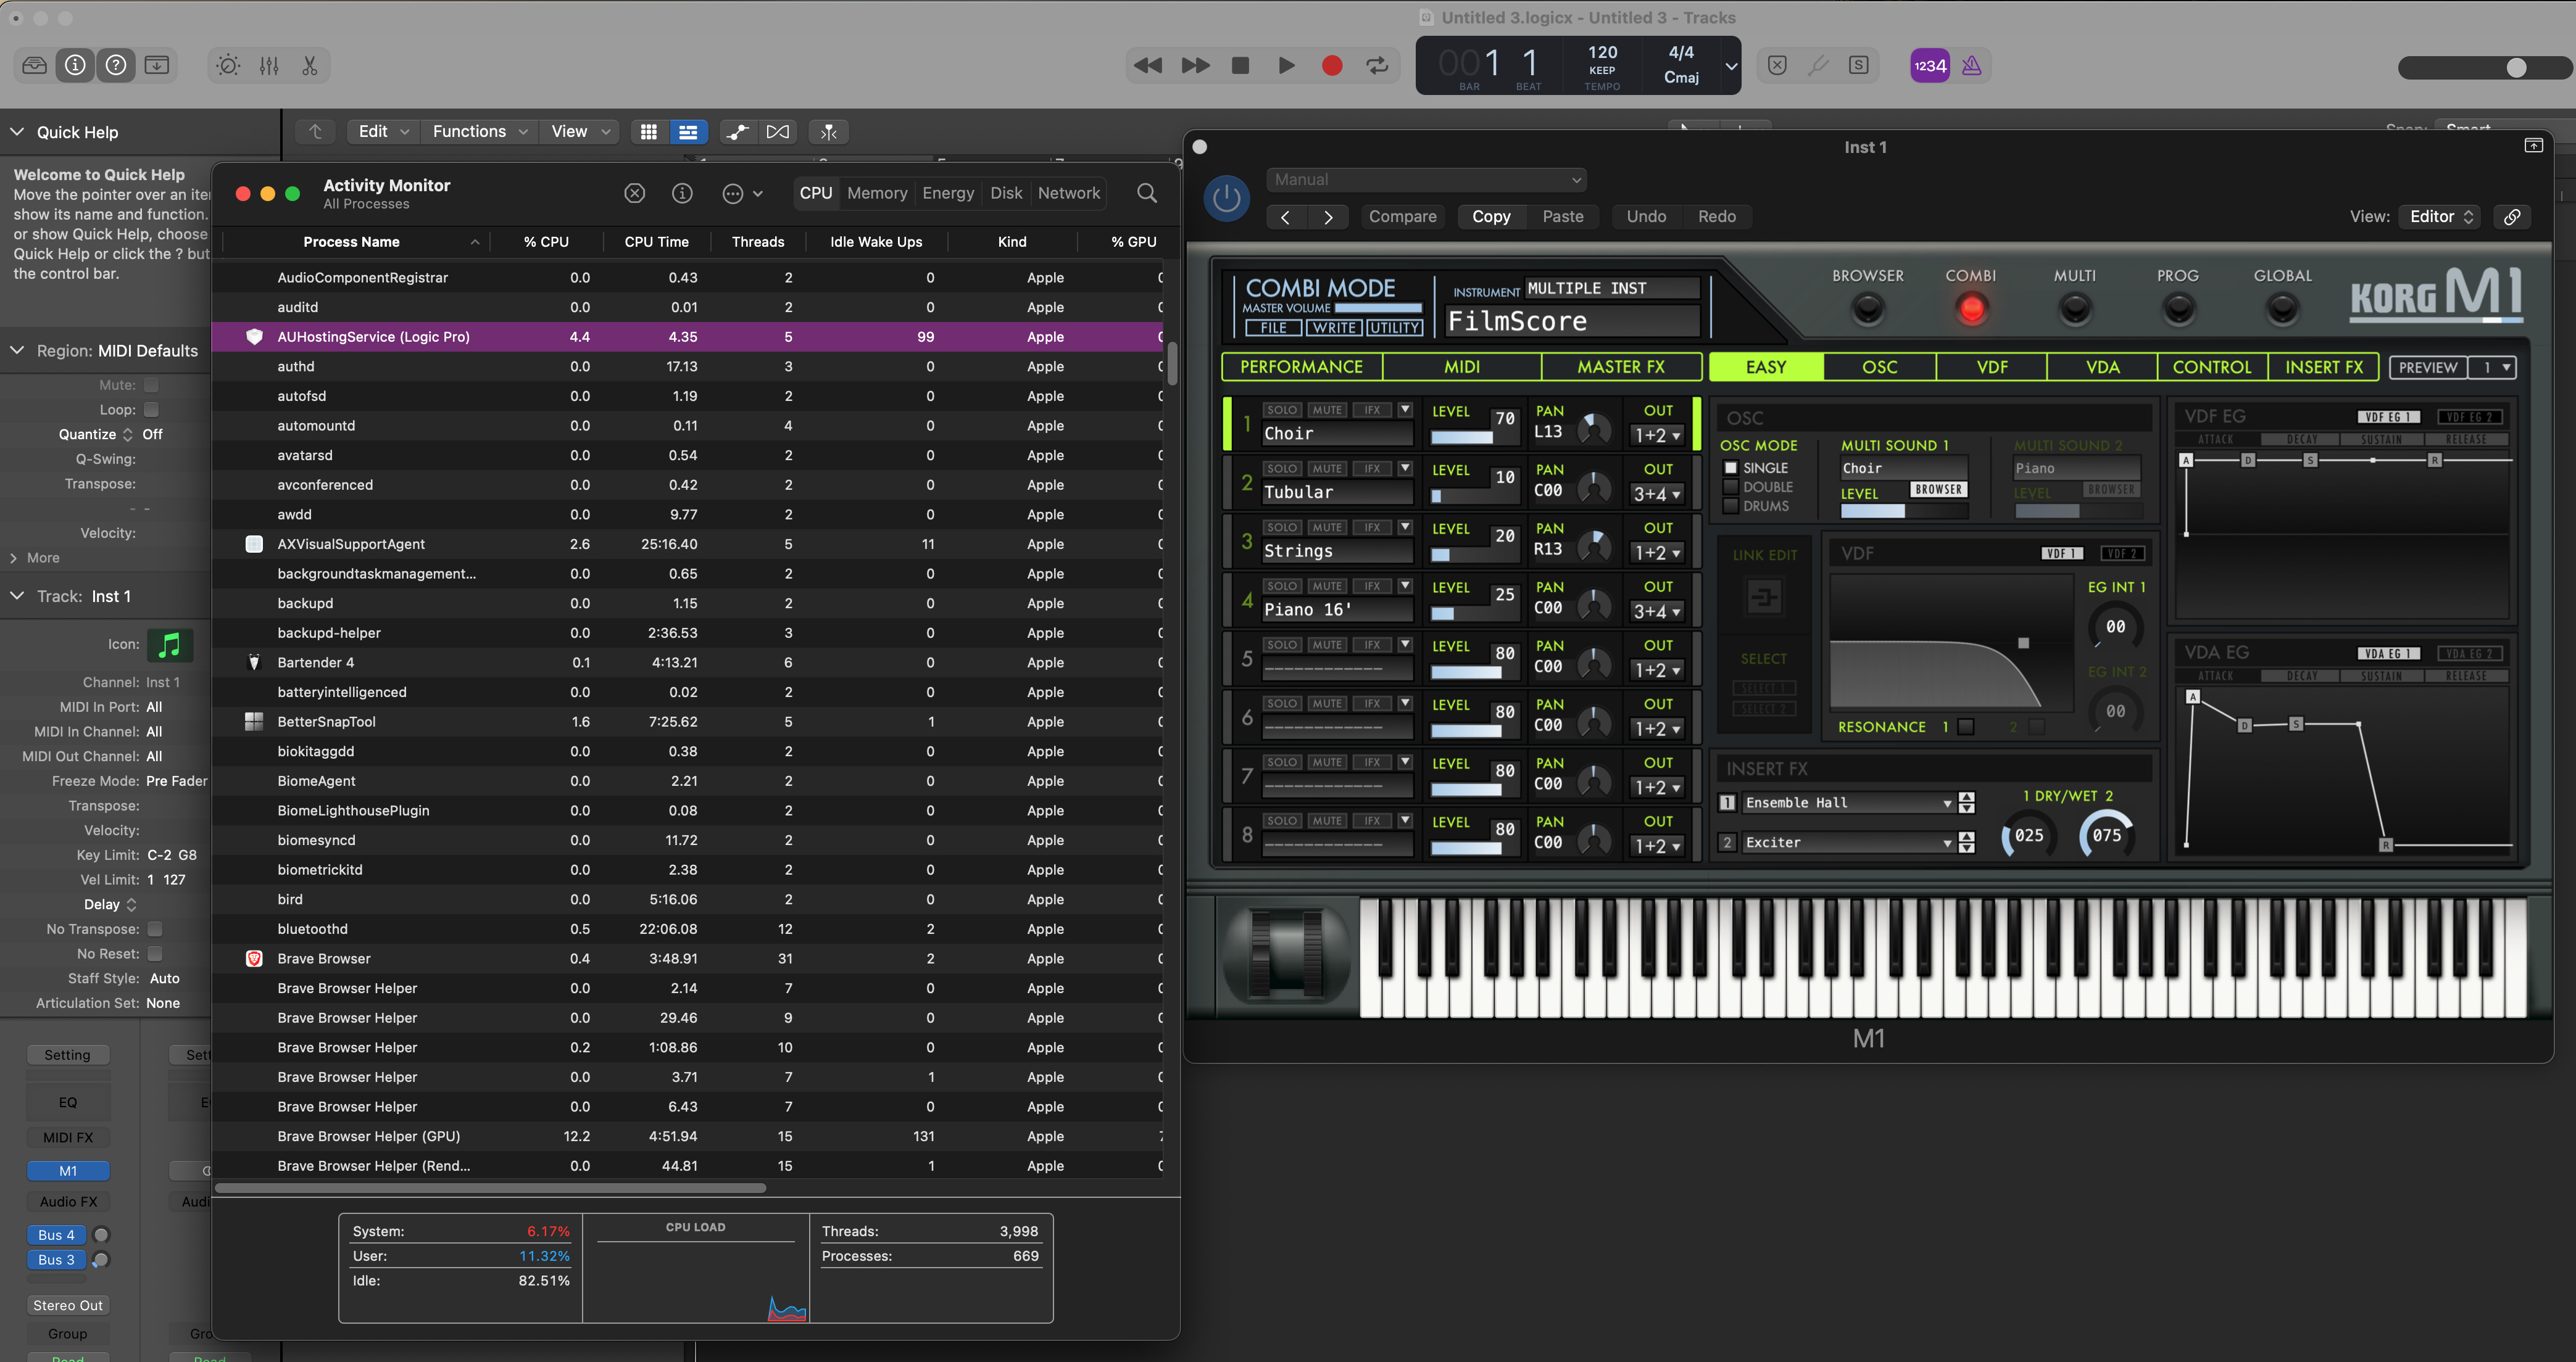2576x1362 pixels.
Task: Click the WRITE button in Combi Mode
Action: point(1333,328)
